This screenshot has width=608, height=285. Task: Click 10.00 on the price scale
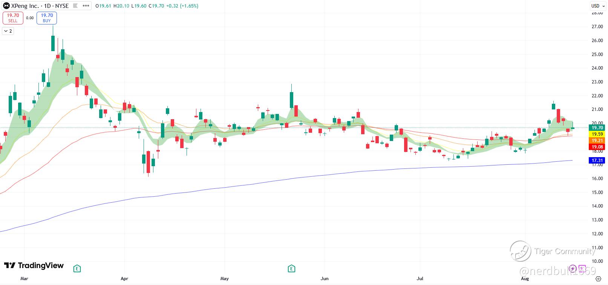[597, 261]
